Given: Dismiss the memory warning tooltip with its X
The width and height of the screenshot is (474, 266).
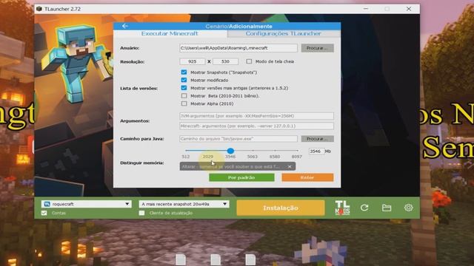Looking at the screenshot, I should 290,166.
